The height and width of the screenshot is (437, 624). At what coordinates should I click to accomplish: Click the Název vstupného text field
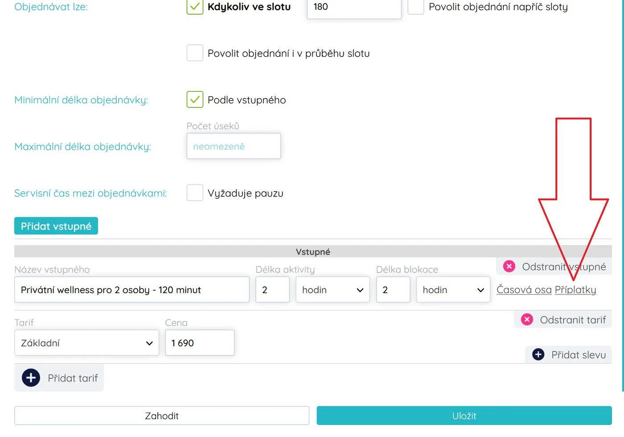[132, 290]
